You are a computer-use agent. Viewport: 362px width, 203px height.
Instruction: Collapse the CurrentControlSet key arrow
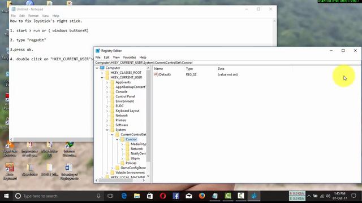click(x=112, y=135)
